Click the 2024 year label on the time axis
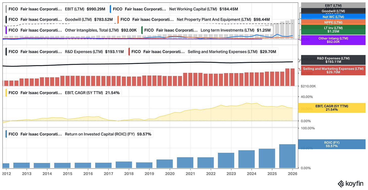 (x=252, y=174)
